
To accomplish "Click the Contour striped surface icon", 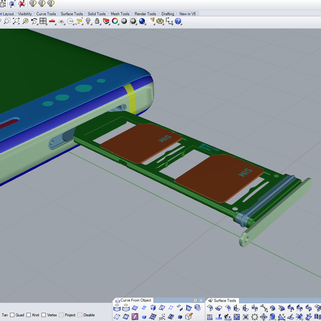I will (117, 317).
